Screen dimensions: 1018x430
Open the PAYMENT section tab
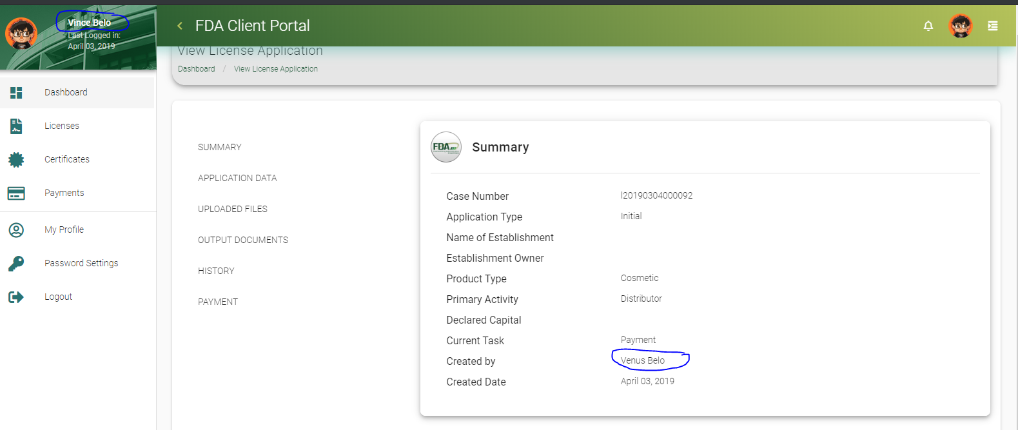tap(218, 302)
